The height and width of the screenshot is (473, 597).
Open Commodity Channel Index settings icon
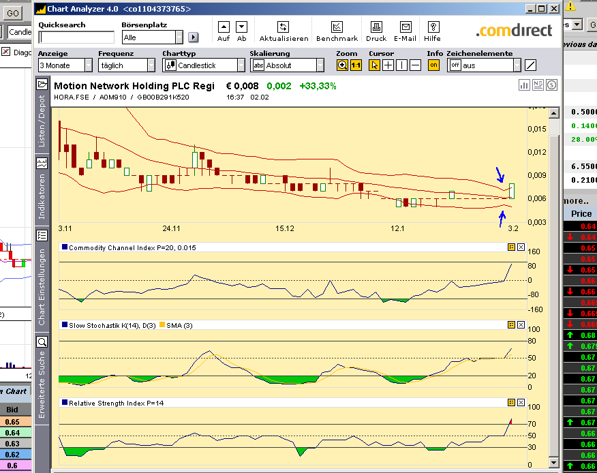click(511, 247)
